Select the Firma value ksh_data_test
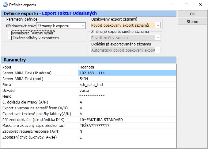 tap(127, 84)
